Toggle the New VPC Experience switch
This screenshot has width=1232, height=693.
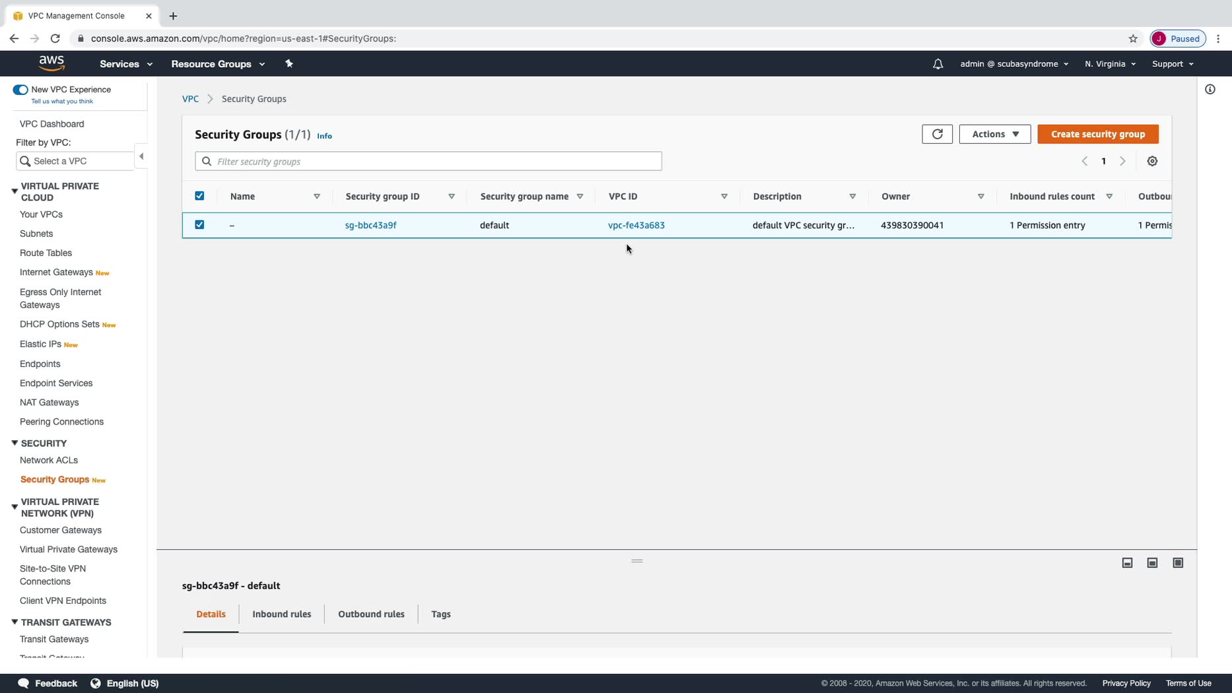point(20,90)
